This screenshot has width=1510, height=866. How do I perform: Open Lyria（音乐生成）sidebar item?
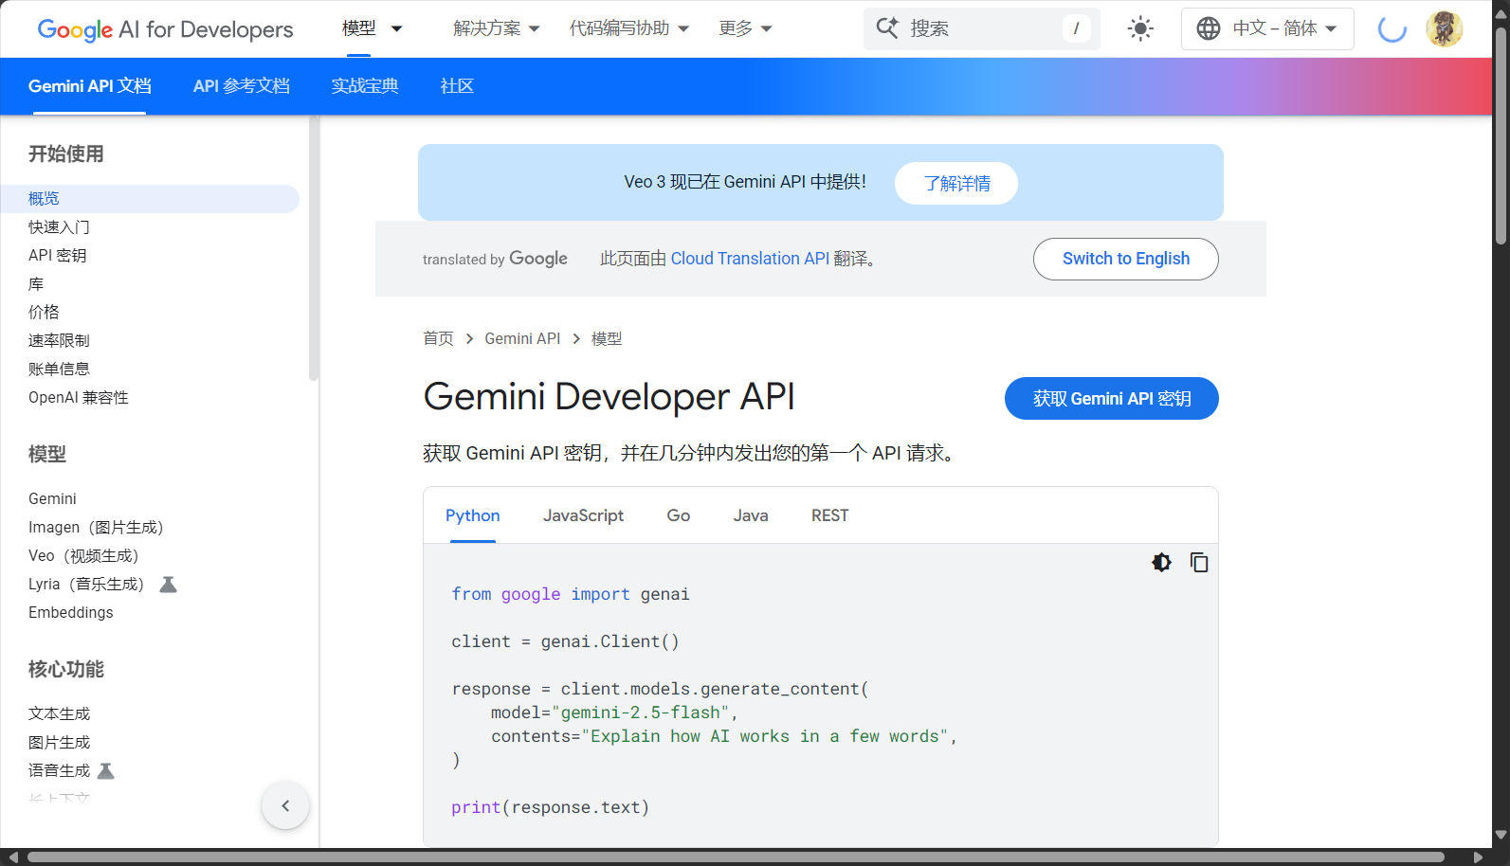[86, 585]
